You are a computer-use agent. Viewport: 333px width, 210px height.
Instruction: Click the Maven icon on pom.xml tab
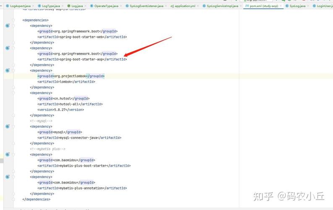(247, 6)
